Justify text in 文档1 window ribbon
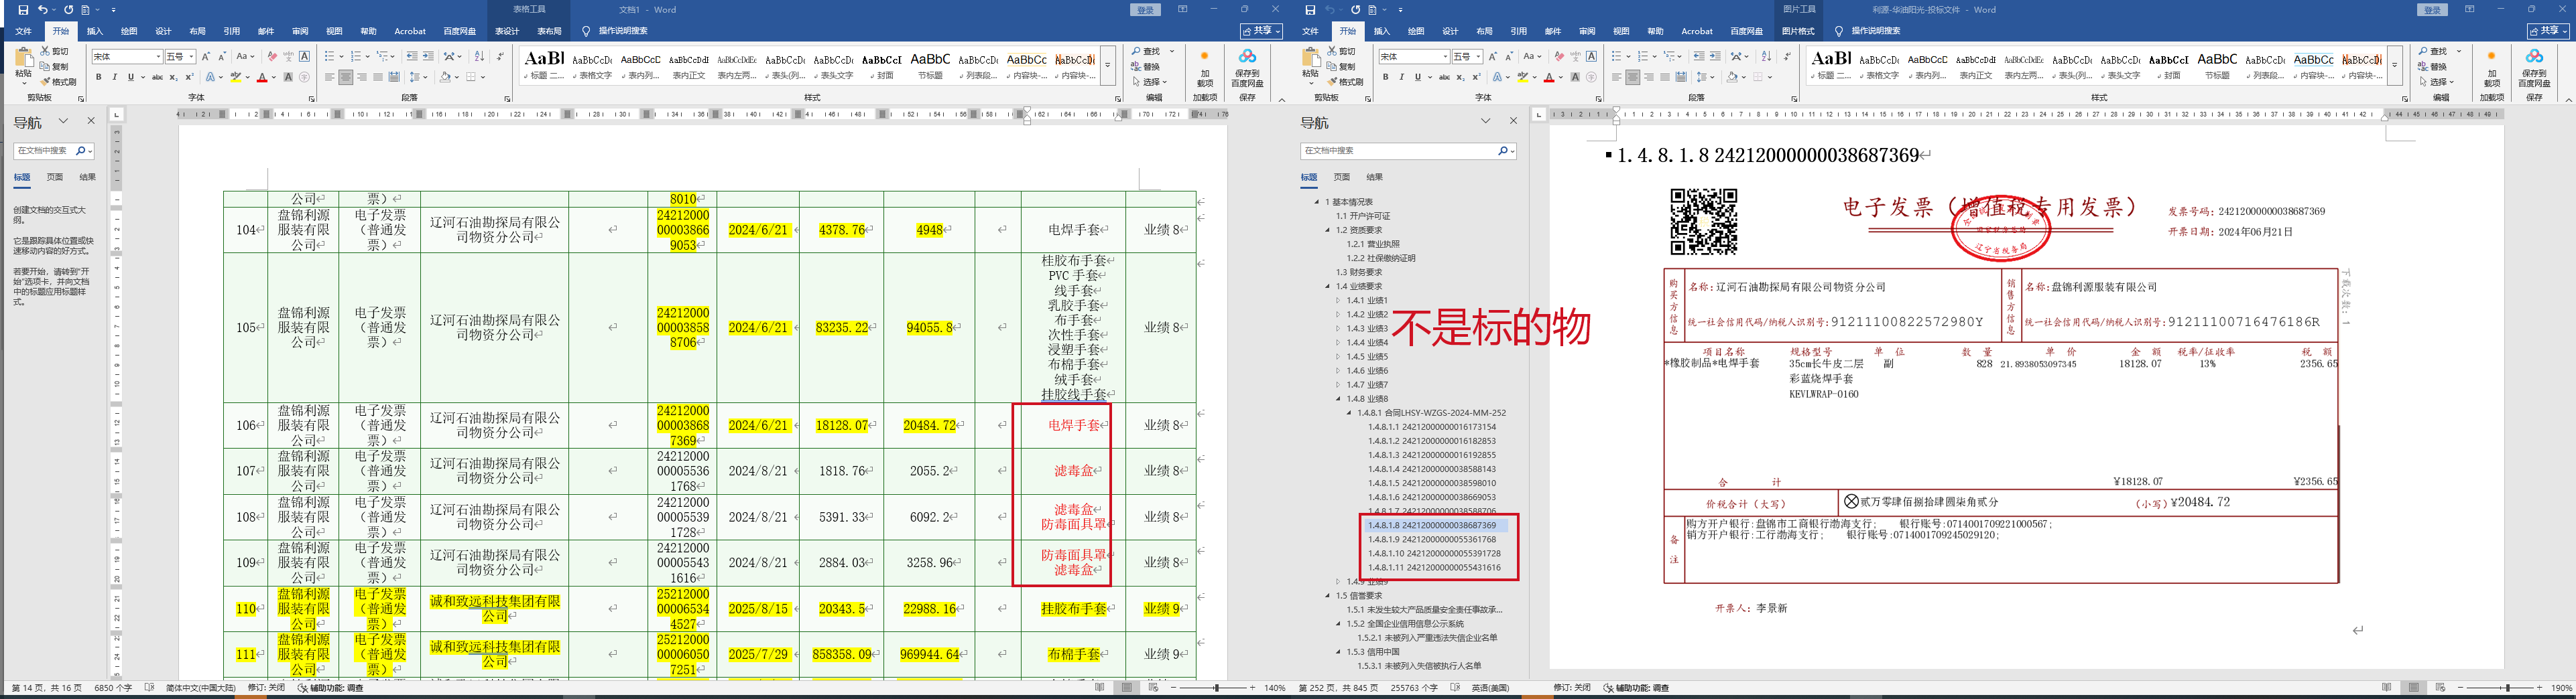This screenshot has width=2576, height=699. [x=378, y=77]
